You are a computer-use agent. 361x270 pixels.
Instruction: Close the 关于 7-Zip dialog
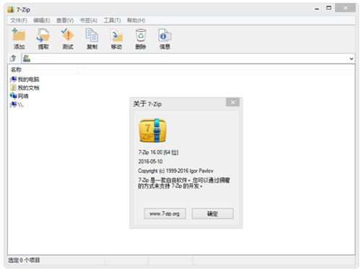coord(232,103)
